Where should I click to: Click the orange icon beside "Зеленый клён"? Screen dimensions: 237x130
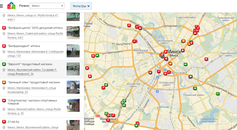[4, 82]
